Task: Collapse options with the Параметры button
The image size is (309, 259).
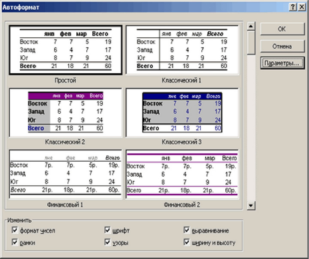Action: 282,63
